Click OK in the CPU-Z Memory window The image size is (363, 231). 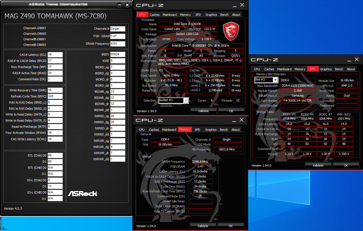231,226
